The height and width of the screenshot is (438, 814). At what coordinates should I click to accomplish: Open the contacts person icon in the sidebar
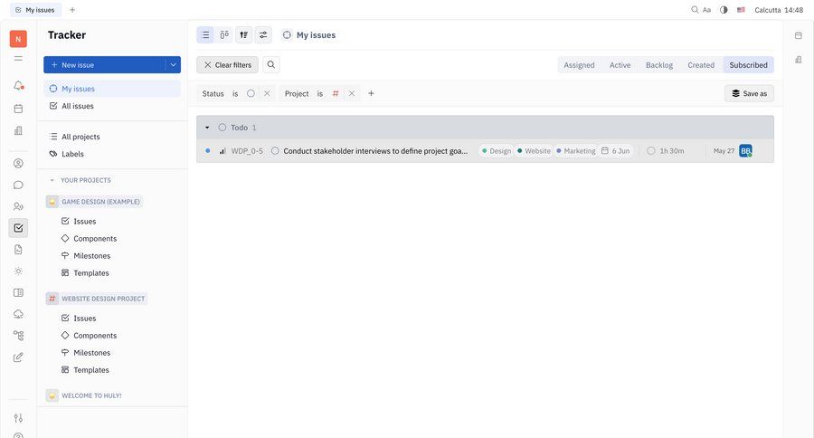(18, 163)
